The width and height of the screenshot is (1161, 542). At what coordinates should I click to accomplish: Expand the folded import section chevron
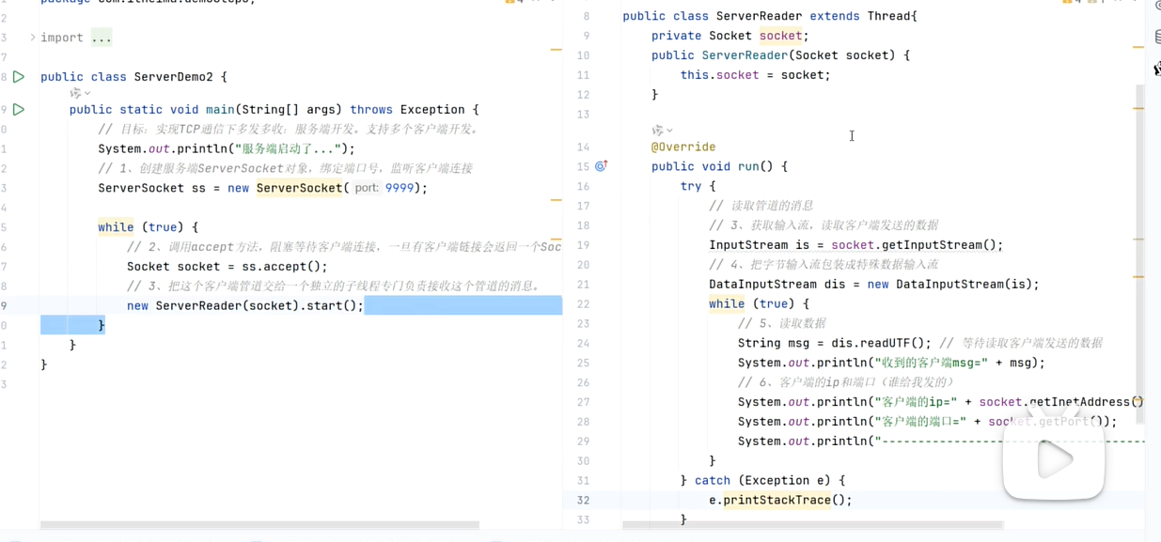tap(32, 38)
